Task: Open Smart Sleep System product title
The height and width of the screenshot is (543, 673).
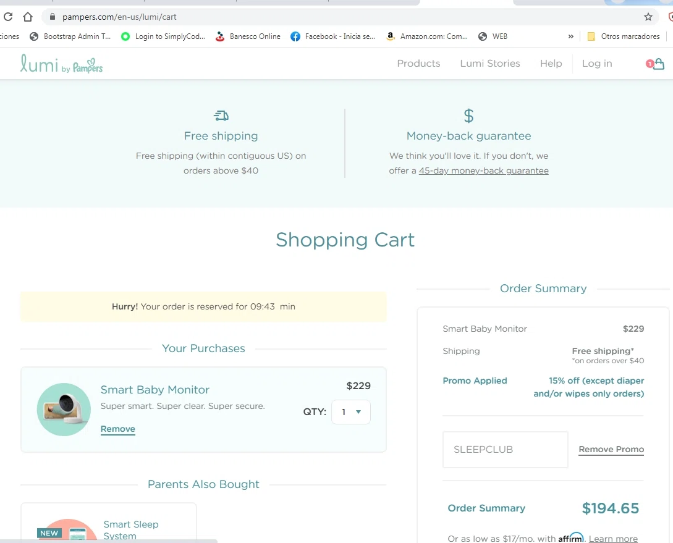Action: pos(131,530)
